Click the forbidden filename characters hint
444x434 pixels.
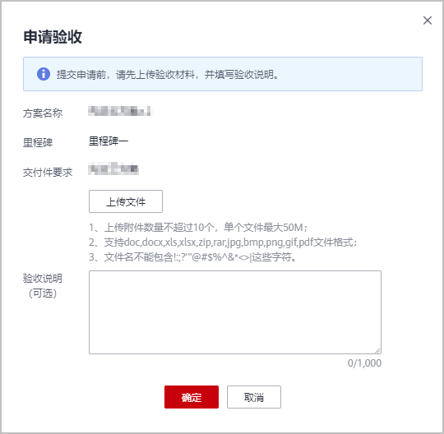192,257
